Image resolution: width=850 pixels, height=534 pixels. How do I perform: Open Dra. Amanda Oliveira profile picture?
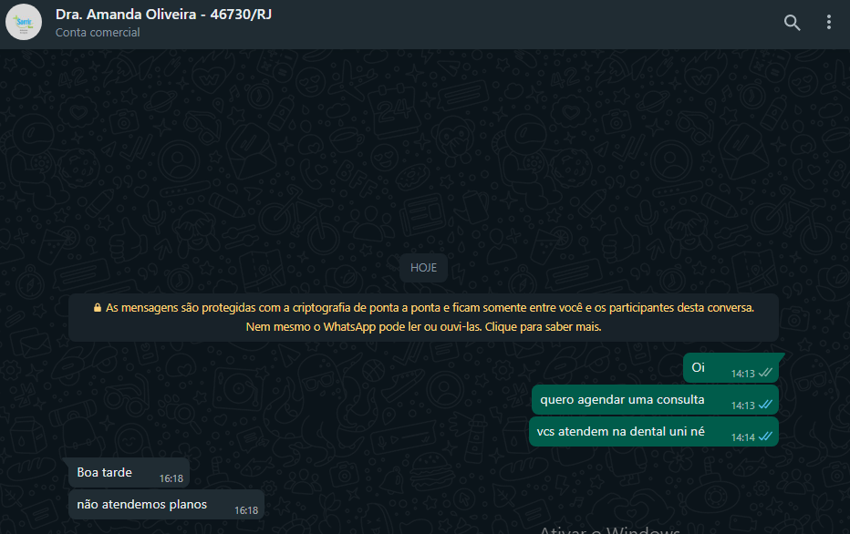(24, 22)
